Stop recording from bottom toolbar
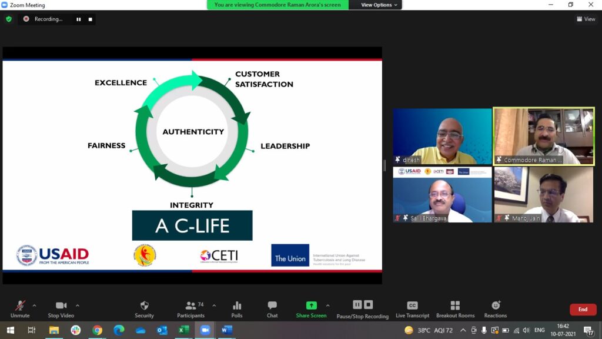 click(x=369, y=305)
